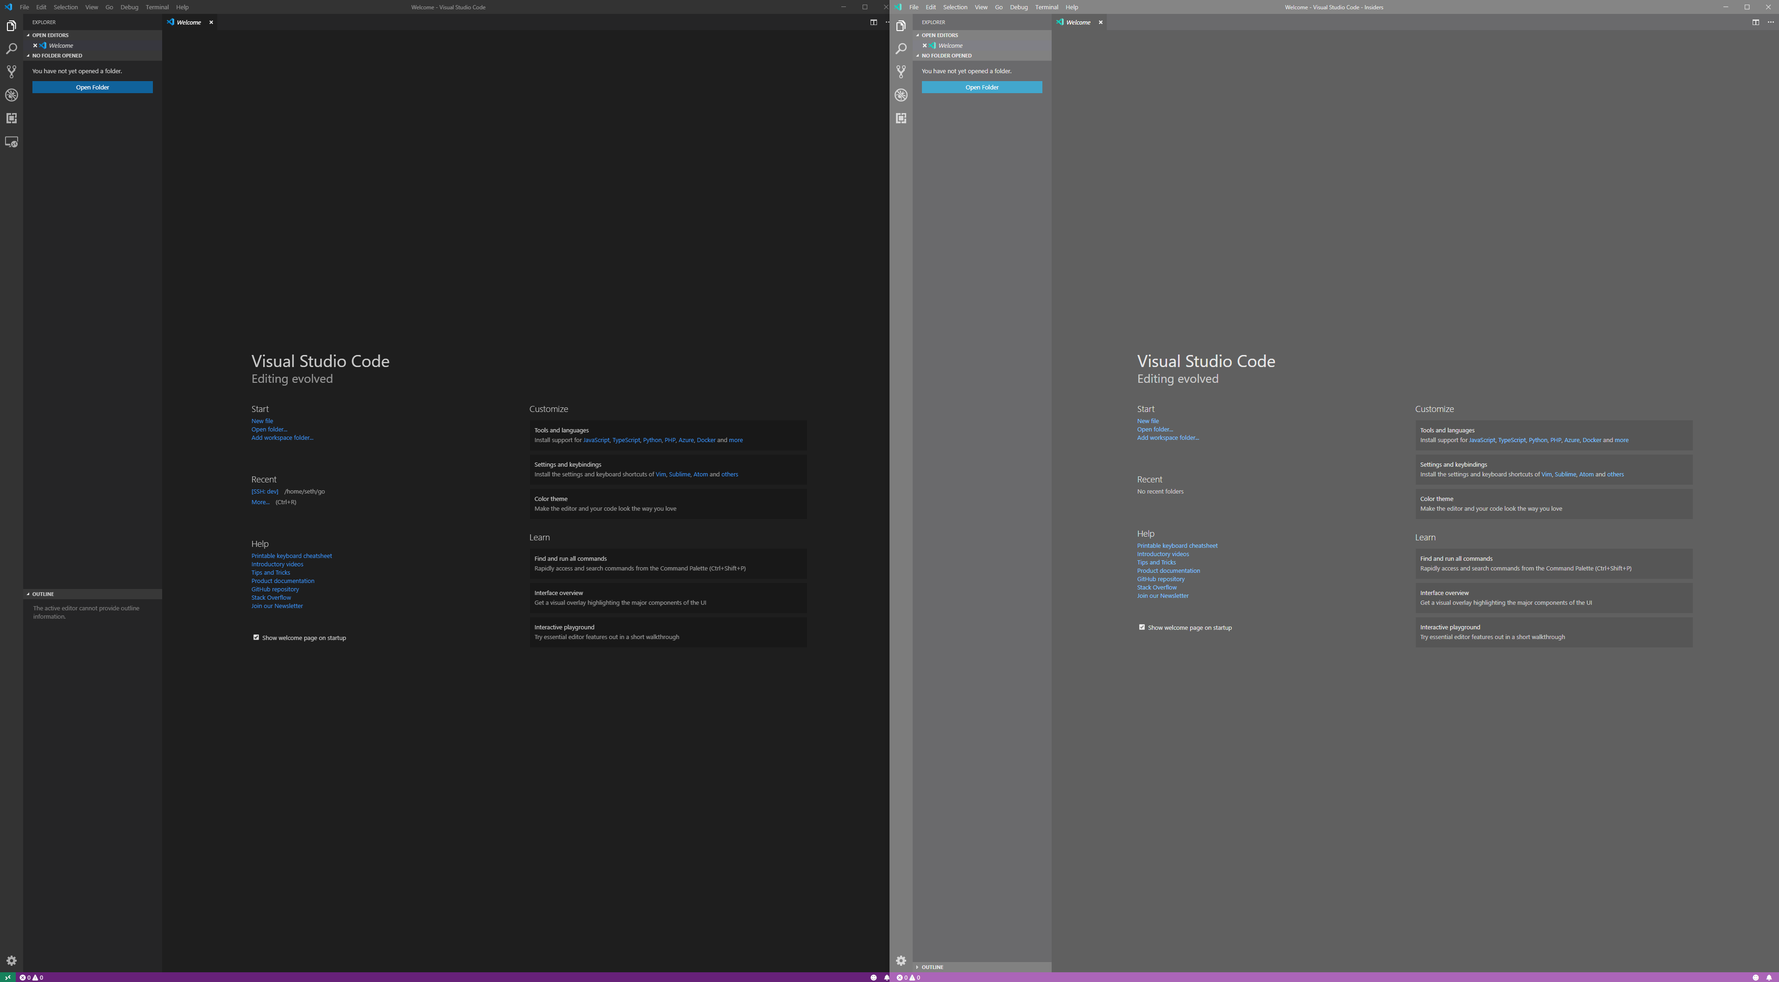This screenshot has height=982, width=1779.
Task: Collapse Open Editors section in Insiders window
Action: pos(982,35)
